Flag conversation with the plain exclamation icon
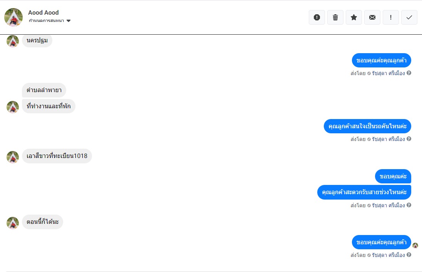Image resolution: width=422 pixels, height=272 pixels. tap(391, 17)
